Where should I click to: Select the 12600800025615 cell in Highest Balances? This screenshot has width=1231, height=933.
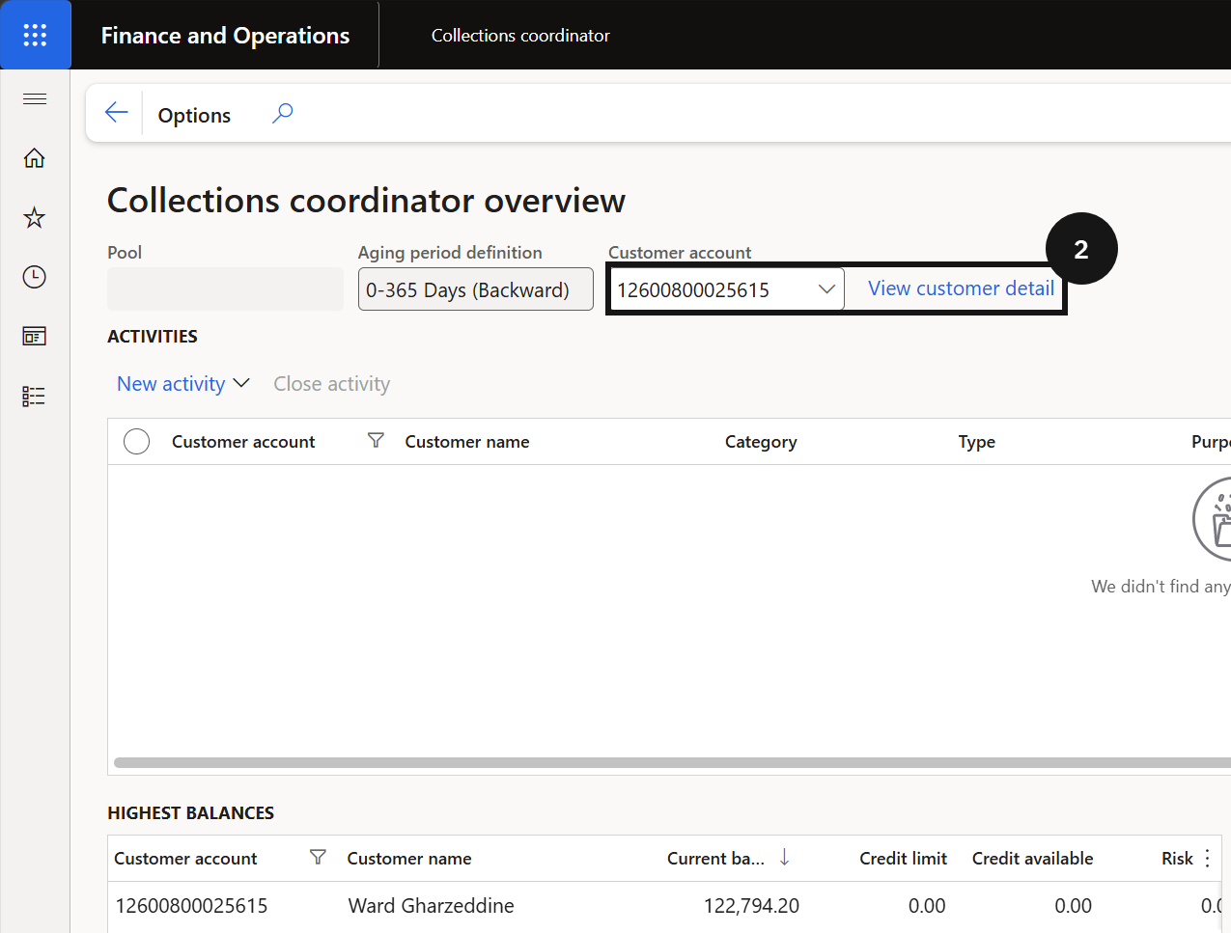[192, 906]
